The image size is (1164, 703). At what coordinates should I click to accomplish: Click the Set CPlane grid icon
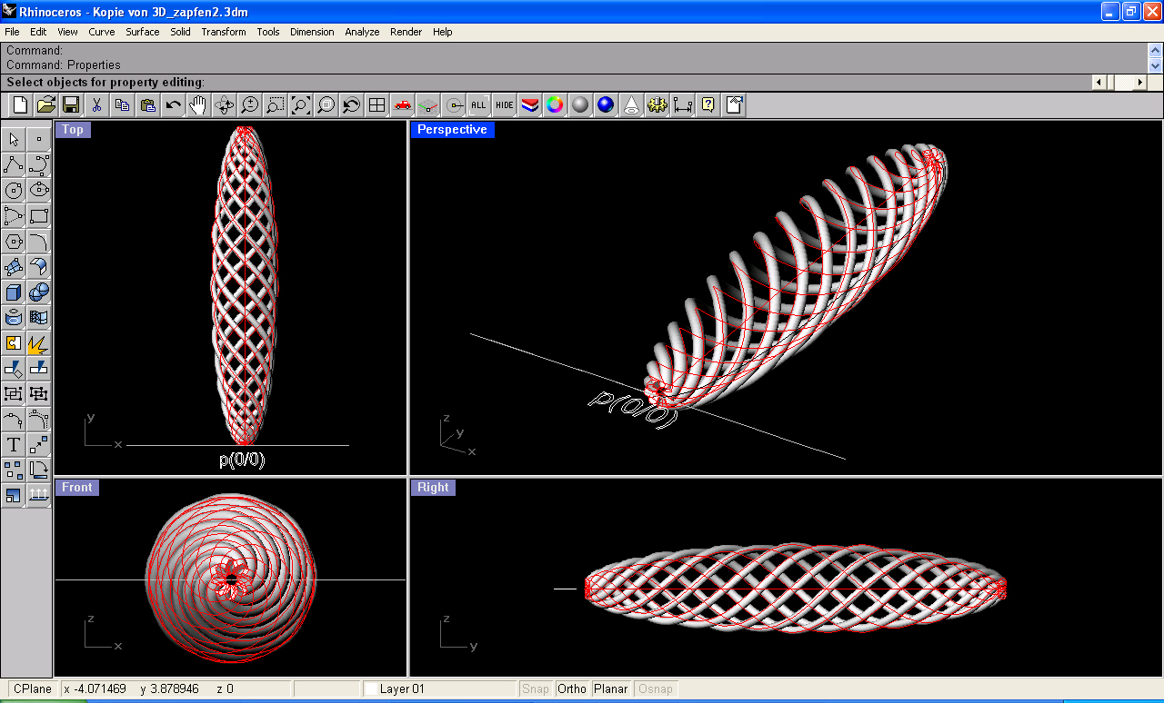(427, 105)
